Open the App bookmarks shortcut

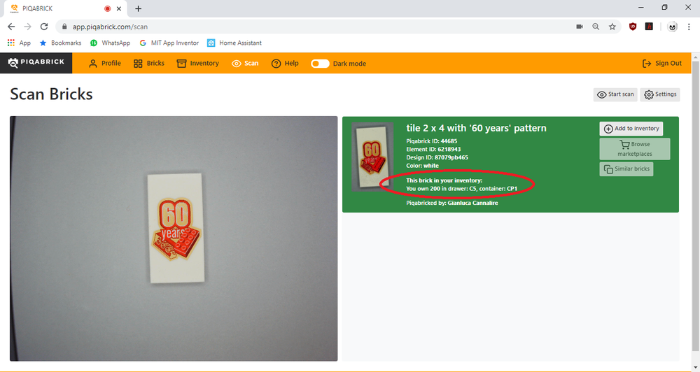pos(19,43)
